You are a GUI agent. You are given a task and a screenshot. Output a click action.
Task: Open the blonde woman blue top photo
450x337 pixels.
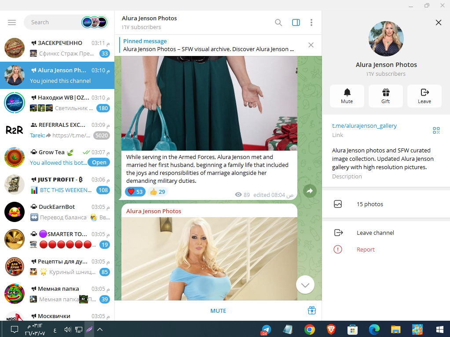209,259
